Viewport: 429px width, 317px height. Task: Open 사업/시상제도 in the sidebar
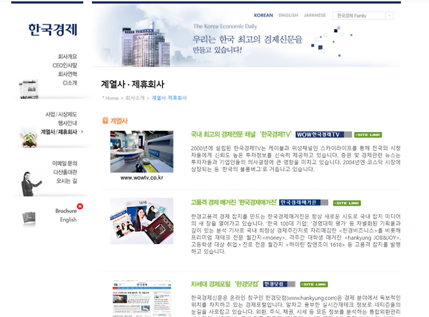click(x=61, y=114)
